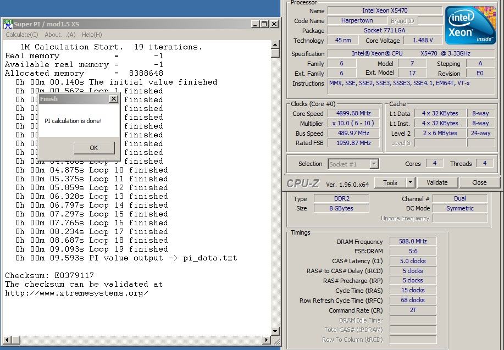Click the Cores value 4
504x350 pixels.
point(435,164)
